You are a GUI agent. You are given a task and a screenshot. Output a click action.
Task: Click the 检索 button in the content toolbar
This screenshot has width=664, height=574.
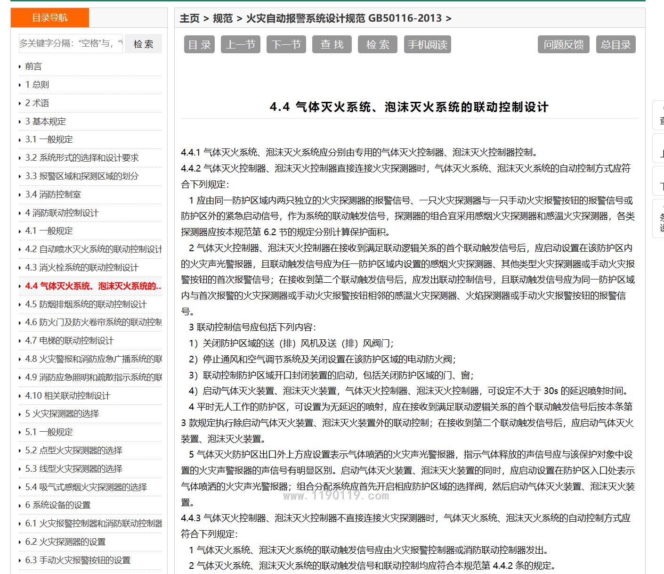(x=378, y=45)
